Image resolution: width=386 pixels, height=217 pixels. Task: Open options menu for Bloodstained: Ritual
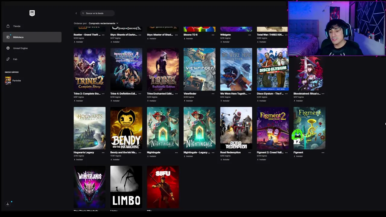pyautogui.click(x=323, y=93)
